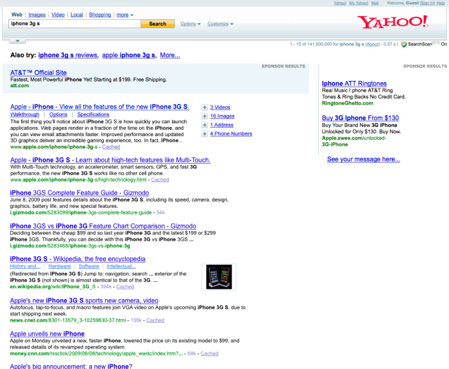Toggle SearchScan On status
This screenshot has width=449, height=369.
tap(444, 44)
